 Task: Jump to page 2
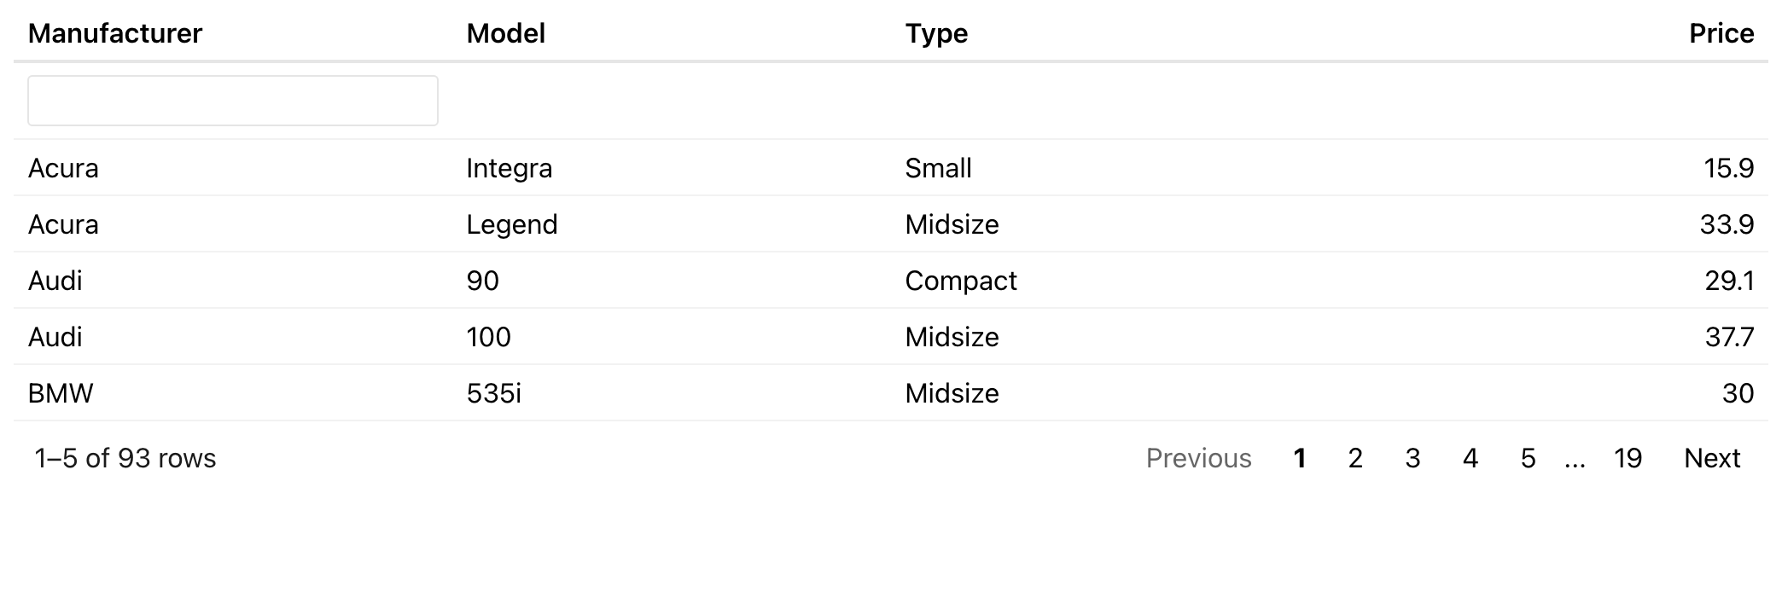coord(1355,458)
